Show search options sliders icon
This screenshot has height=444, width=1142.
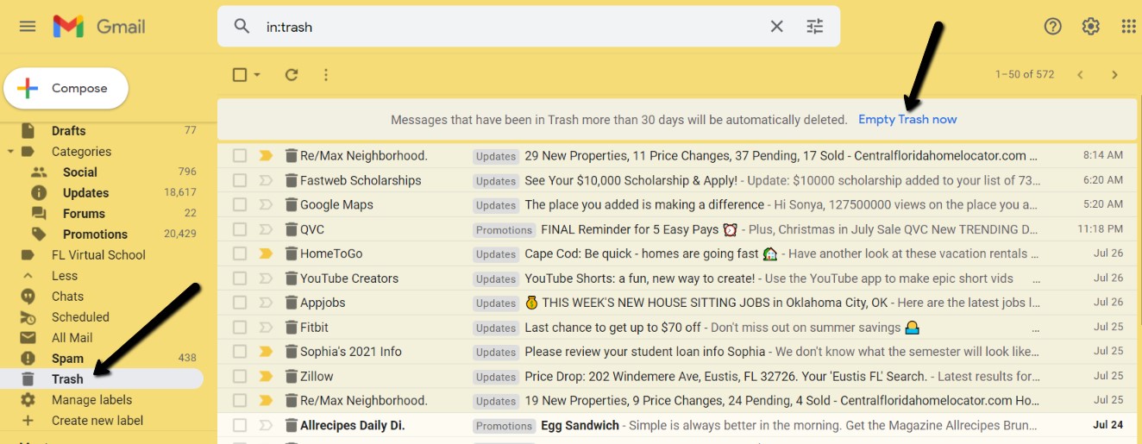coord(815,27)
